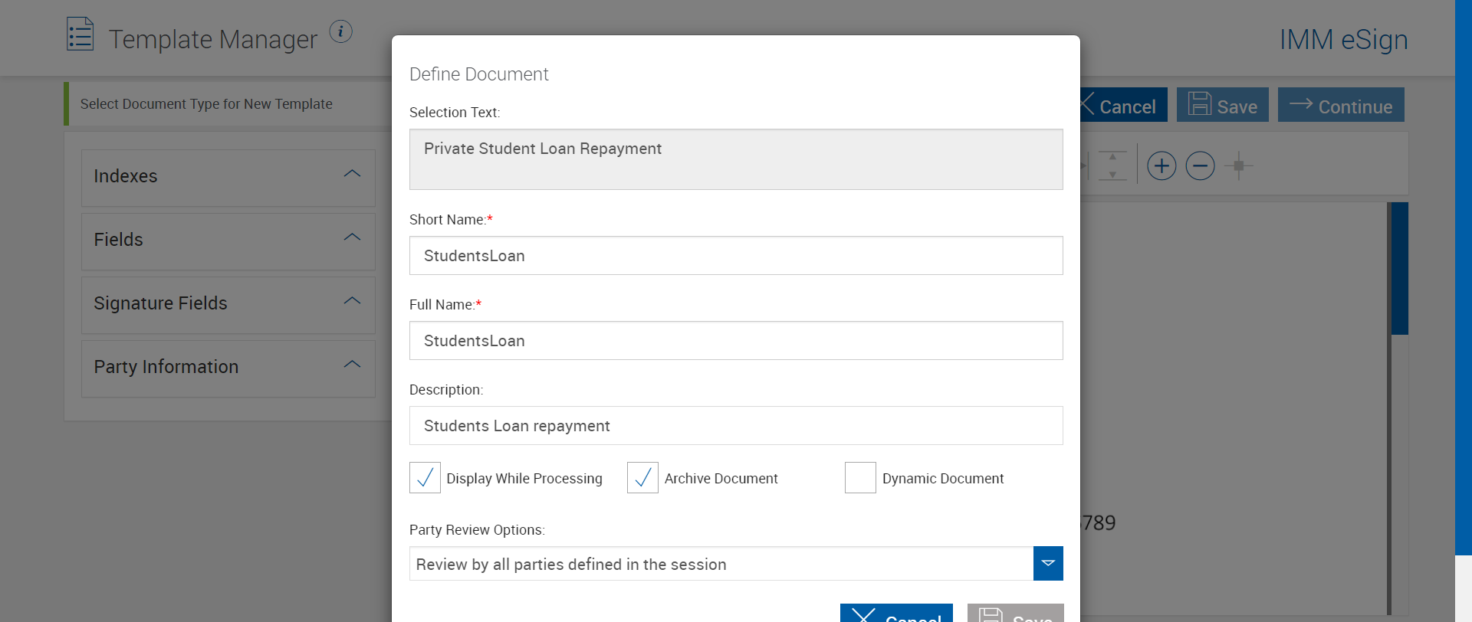Image resolution: width=1472 pixels, height=622 pixels.
Task: Click the zoom in plus icon
Action: click(1161, 166)
